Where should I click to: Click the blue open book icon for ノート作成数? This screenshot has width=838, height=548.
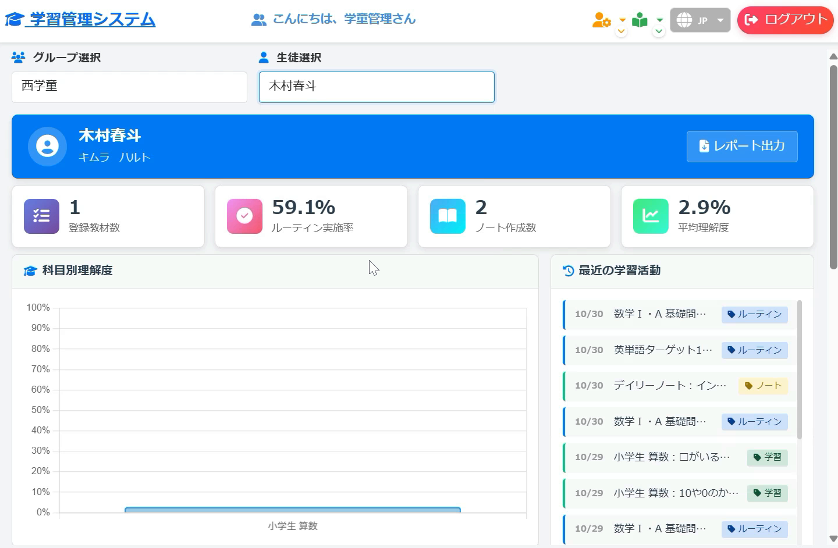tap(448, 216)
